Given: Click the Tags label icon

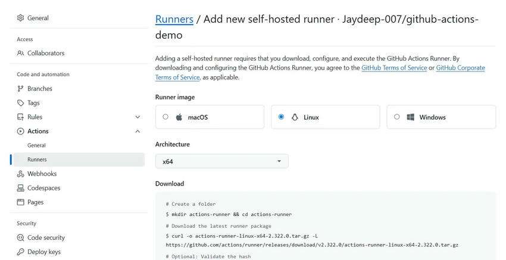Looking at the screenshot, I should click(x=20, y=102).
